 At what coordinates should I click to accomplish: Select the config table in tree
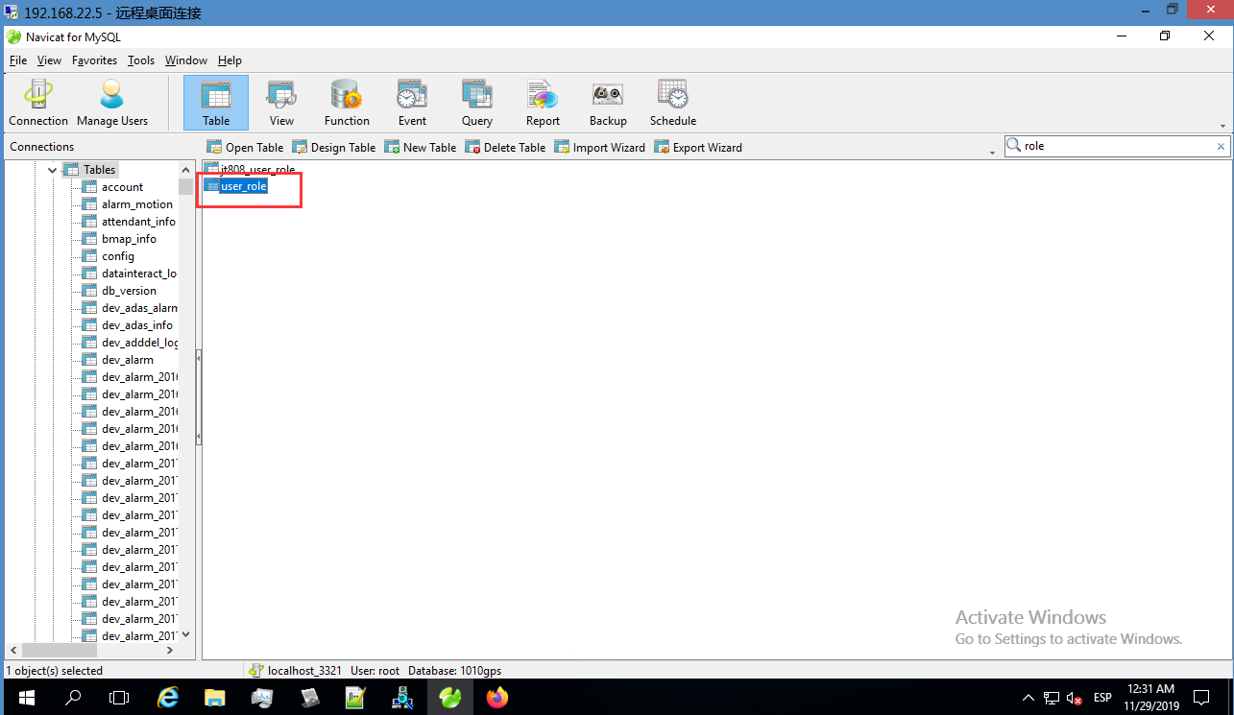(118, 256)
